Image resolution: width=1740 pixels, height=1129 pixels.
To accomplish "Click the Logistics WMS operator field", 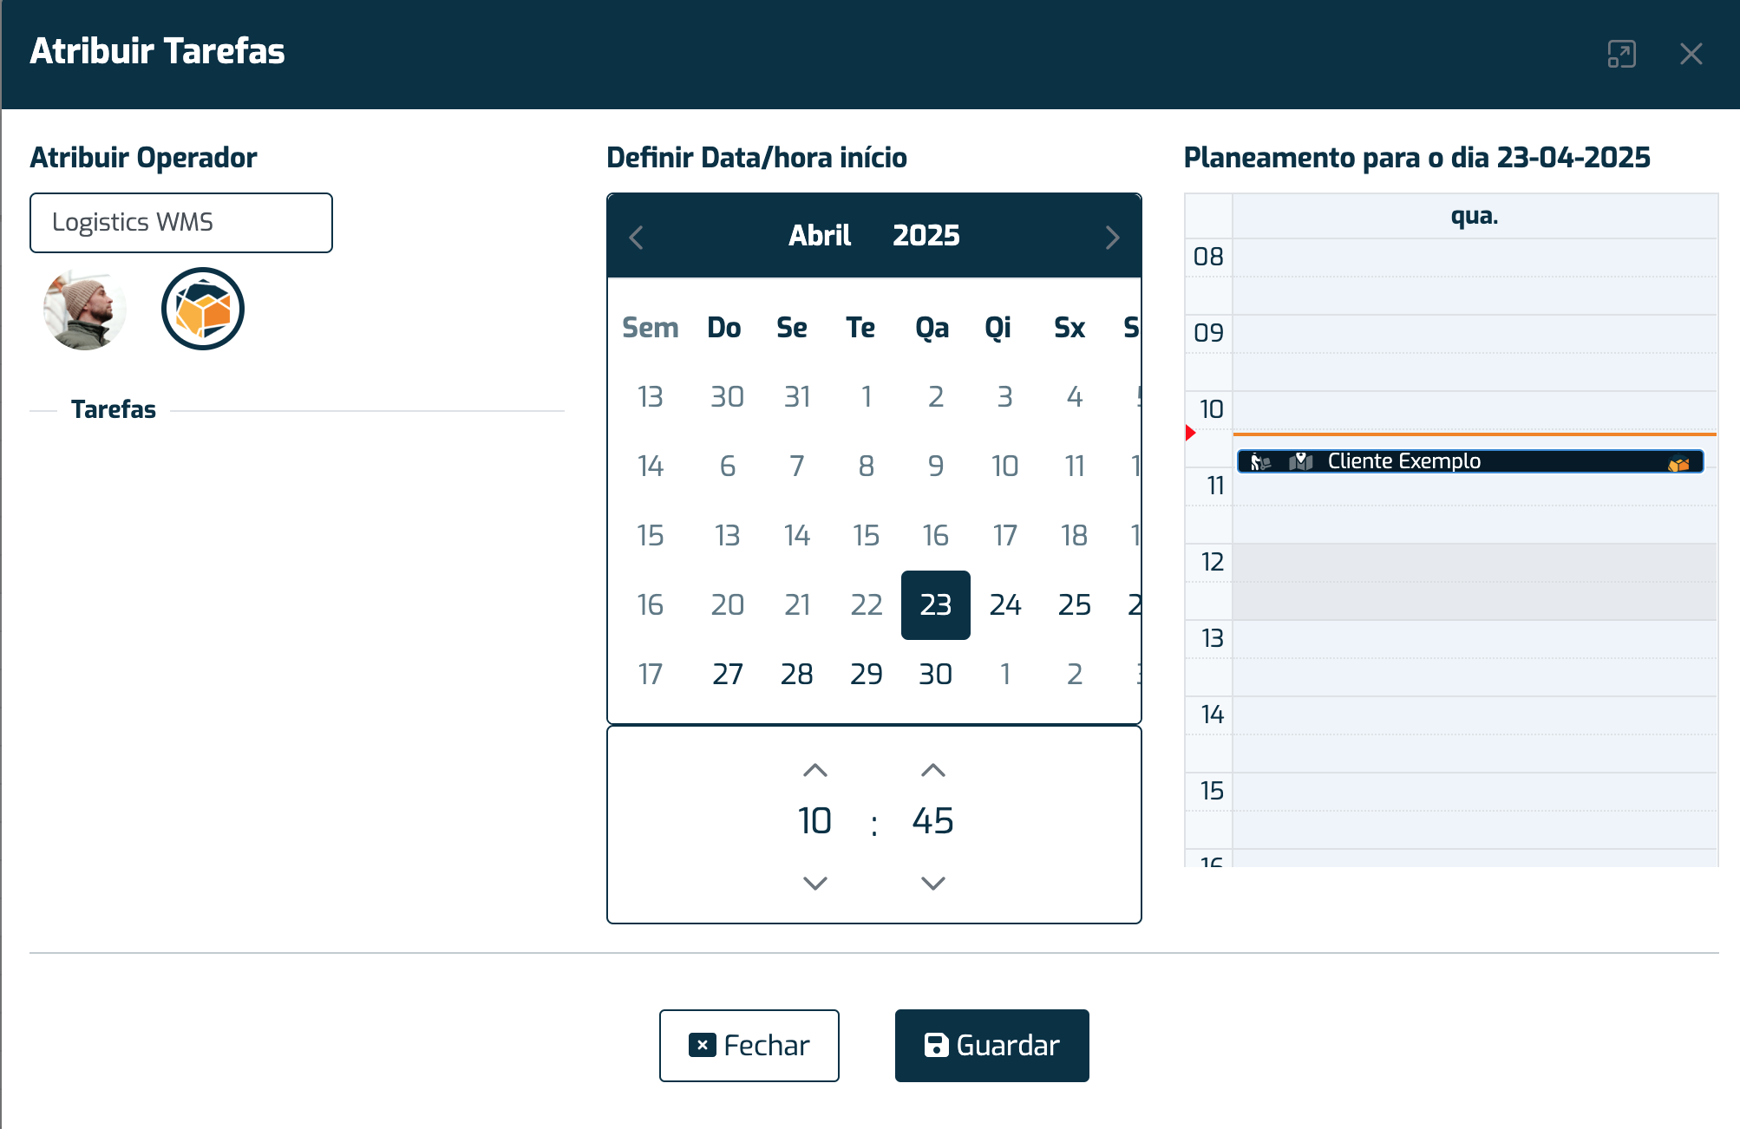I will click(x=181, y=223).
